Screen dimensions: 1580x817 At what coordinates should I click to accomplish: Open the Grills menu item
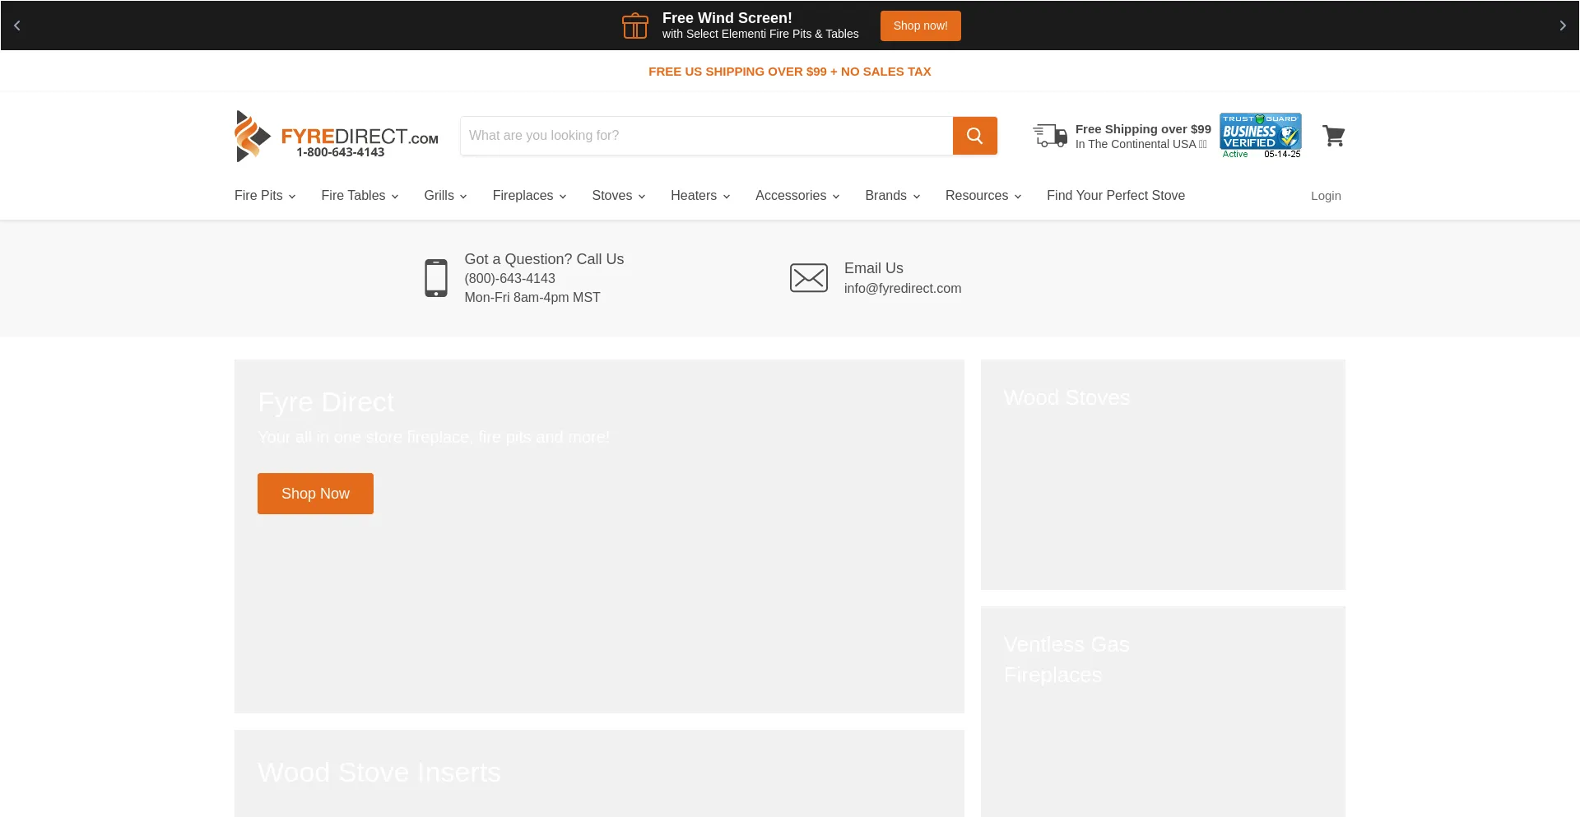[444, 196]
